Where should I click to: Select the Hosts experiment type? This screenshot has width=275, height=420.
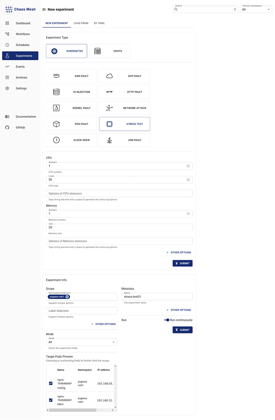tap(110, 51)
